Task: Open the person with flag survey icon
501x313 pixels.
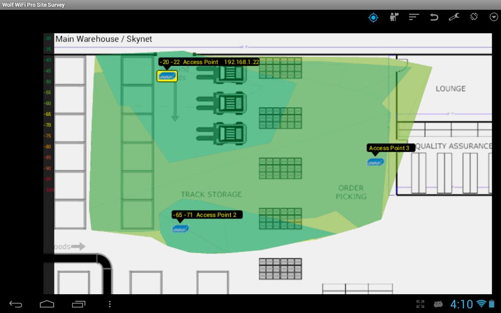Action: pyautogui.click(x=394, y=17)
